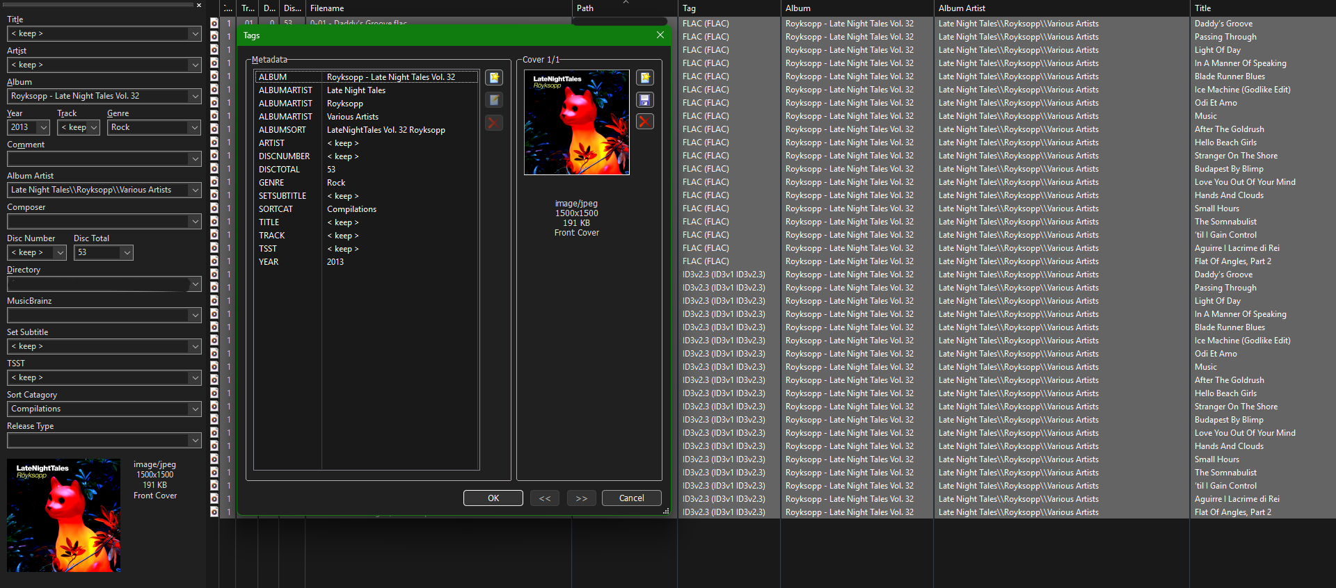Click the add cover art icon

[645, 78]
